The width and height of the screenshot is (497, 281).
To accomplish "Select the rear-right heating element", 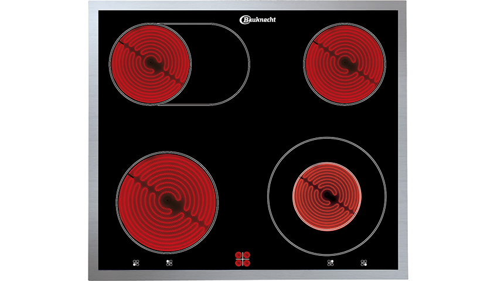I will pyautogui.click(x=345, y=64).
